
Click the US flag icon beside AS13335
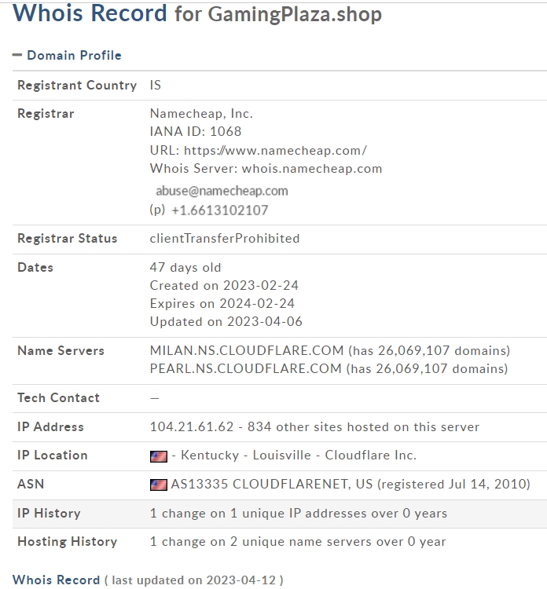pyautogui.click(x=158, y=485)
